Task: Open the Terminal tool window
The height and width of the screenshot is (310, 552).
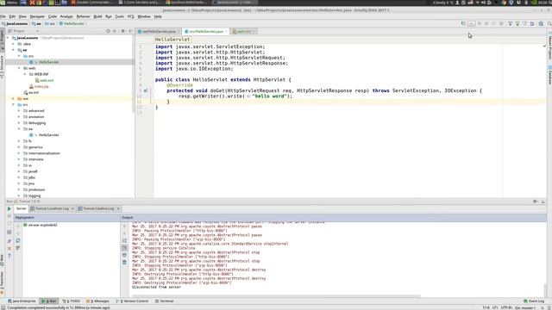Action: click(165, 301)
